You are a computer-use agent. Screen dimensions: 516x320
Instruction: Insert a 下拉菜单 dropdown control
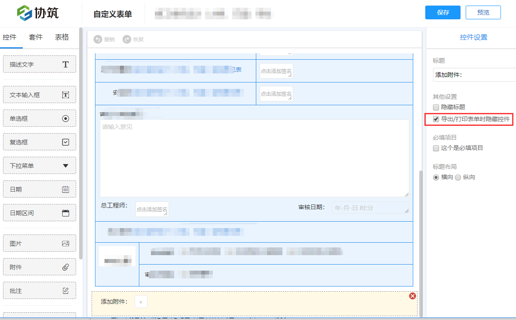[39, 165]
